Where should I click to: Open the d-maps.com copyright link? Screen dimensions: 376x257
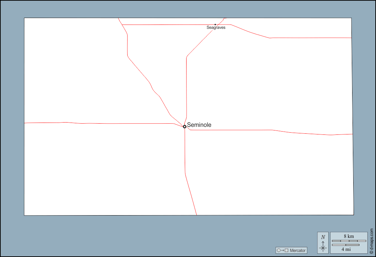pos(371,242)
